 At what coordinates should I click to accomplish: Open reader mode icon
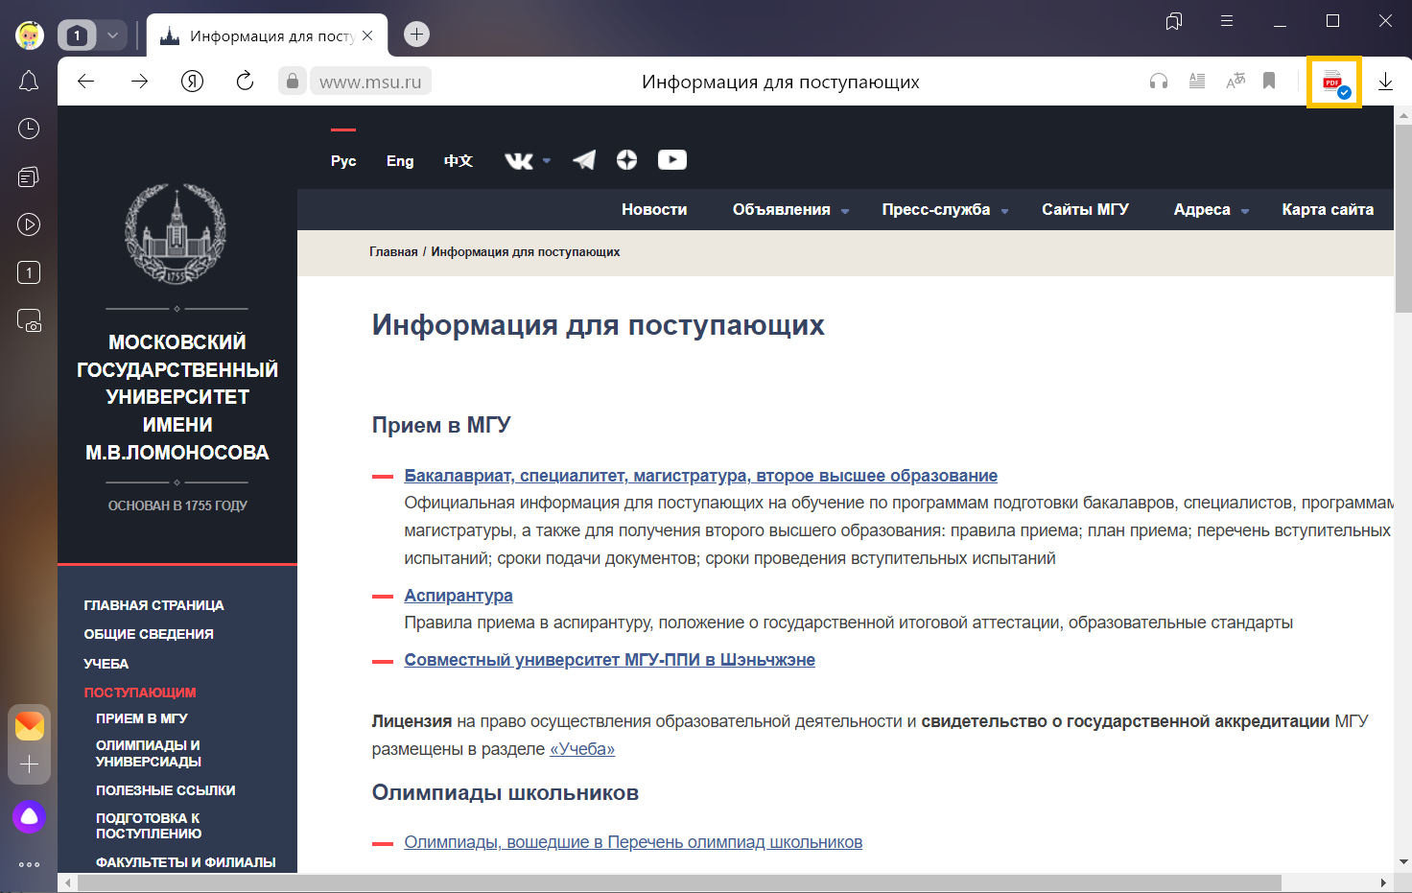pos(1197,81)
